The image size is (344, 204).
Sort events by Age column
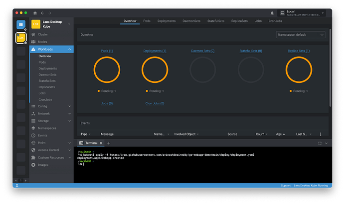coord(279,134)
